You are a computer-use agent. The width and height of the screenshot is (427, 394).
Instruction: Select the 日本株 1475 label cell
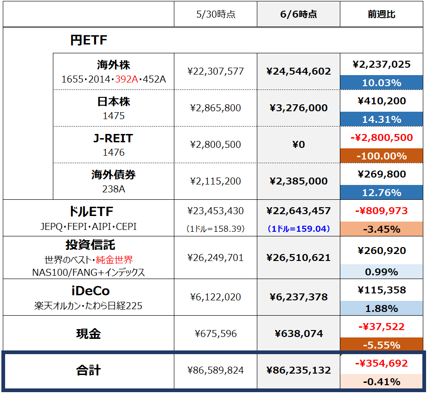[x=114, y=108]
